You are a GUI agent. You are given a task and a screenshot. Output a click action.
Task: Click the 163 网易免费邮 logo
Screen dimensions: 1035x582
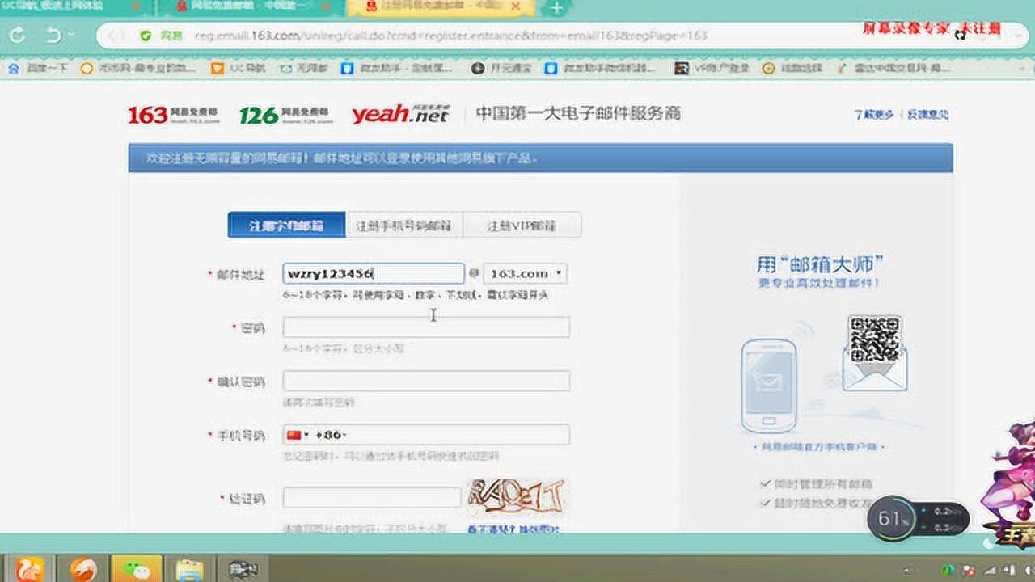(x=173, y=115)
